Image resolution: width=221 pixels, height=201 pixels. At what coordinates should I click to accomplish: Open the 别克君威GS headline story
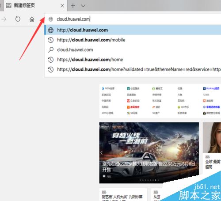pyautogui.click(x=149, y=167)
